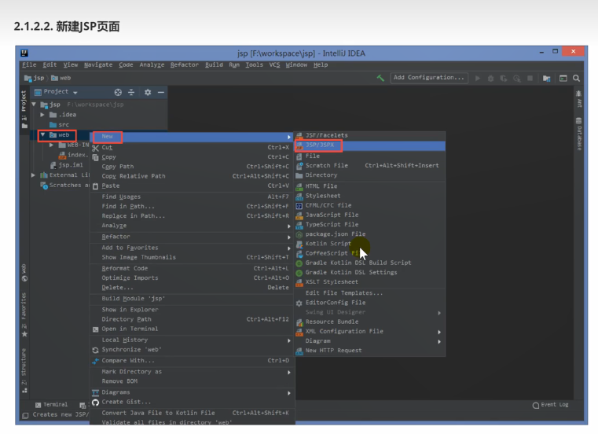The image size is (598, 434).
Task: Expand the Local History submenu
Action: tap(193, 340)
